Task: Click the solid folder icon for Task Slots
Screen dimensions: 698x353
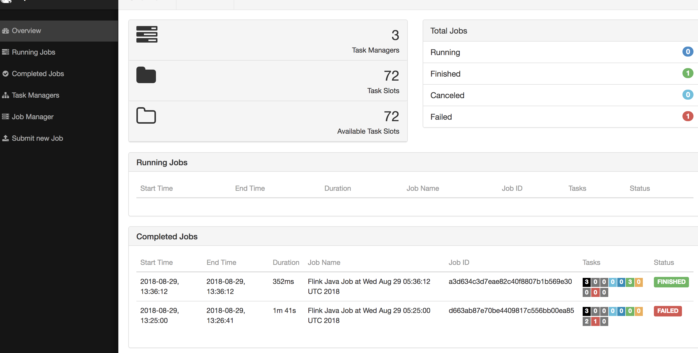Action: pos(146,75)
